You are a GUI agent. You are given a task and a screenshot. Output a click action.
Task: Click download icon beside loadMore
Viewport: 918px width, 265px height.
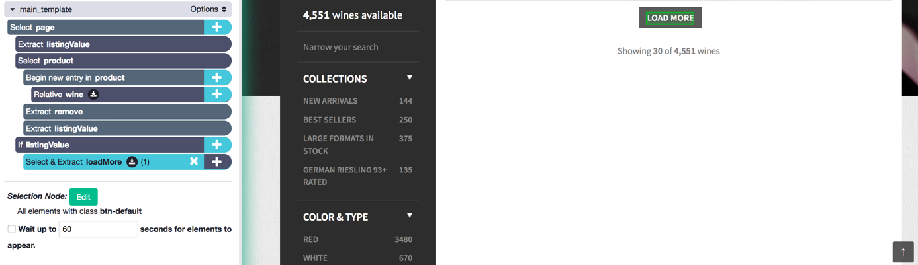pos(132,162)
